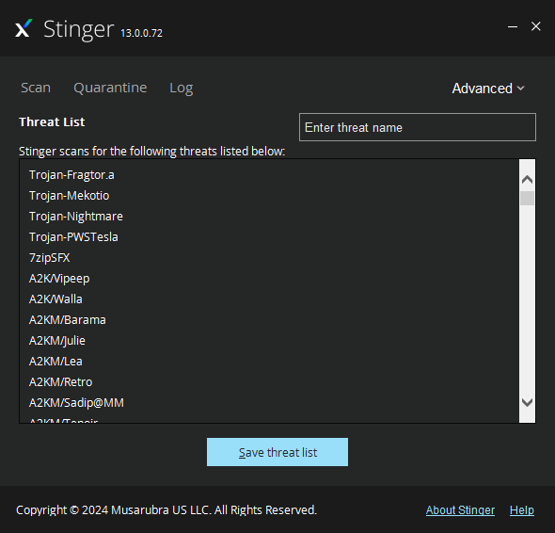Click the scrollbar down arrow
The height and width of the screenshot is (533, 555).
pyautogui.click(x=527, y=403)
